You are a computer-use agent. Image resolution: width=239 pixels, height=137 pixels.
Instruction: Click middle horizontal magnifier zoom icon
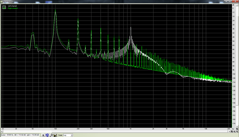234,131
